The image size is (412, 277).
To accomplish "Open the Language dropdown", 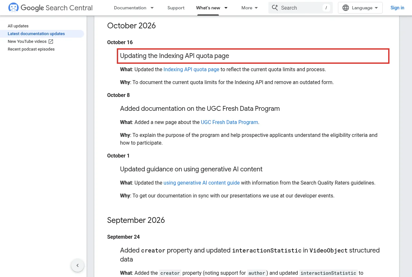I will tap(360, 8).
